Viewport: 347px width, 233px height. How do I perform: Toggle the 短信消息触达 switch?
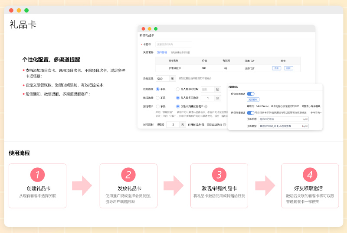[x=251, y=94]
